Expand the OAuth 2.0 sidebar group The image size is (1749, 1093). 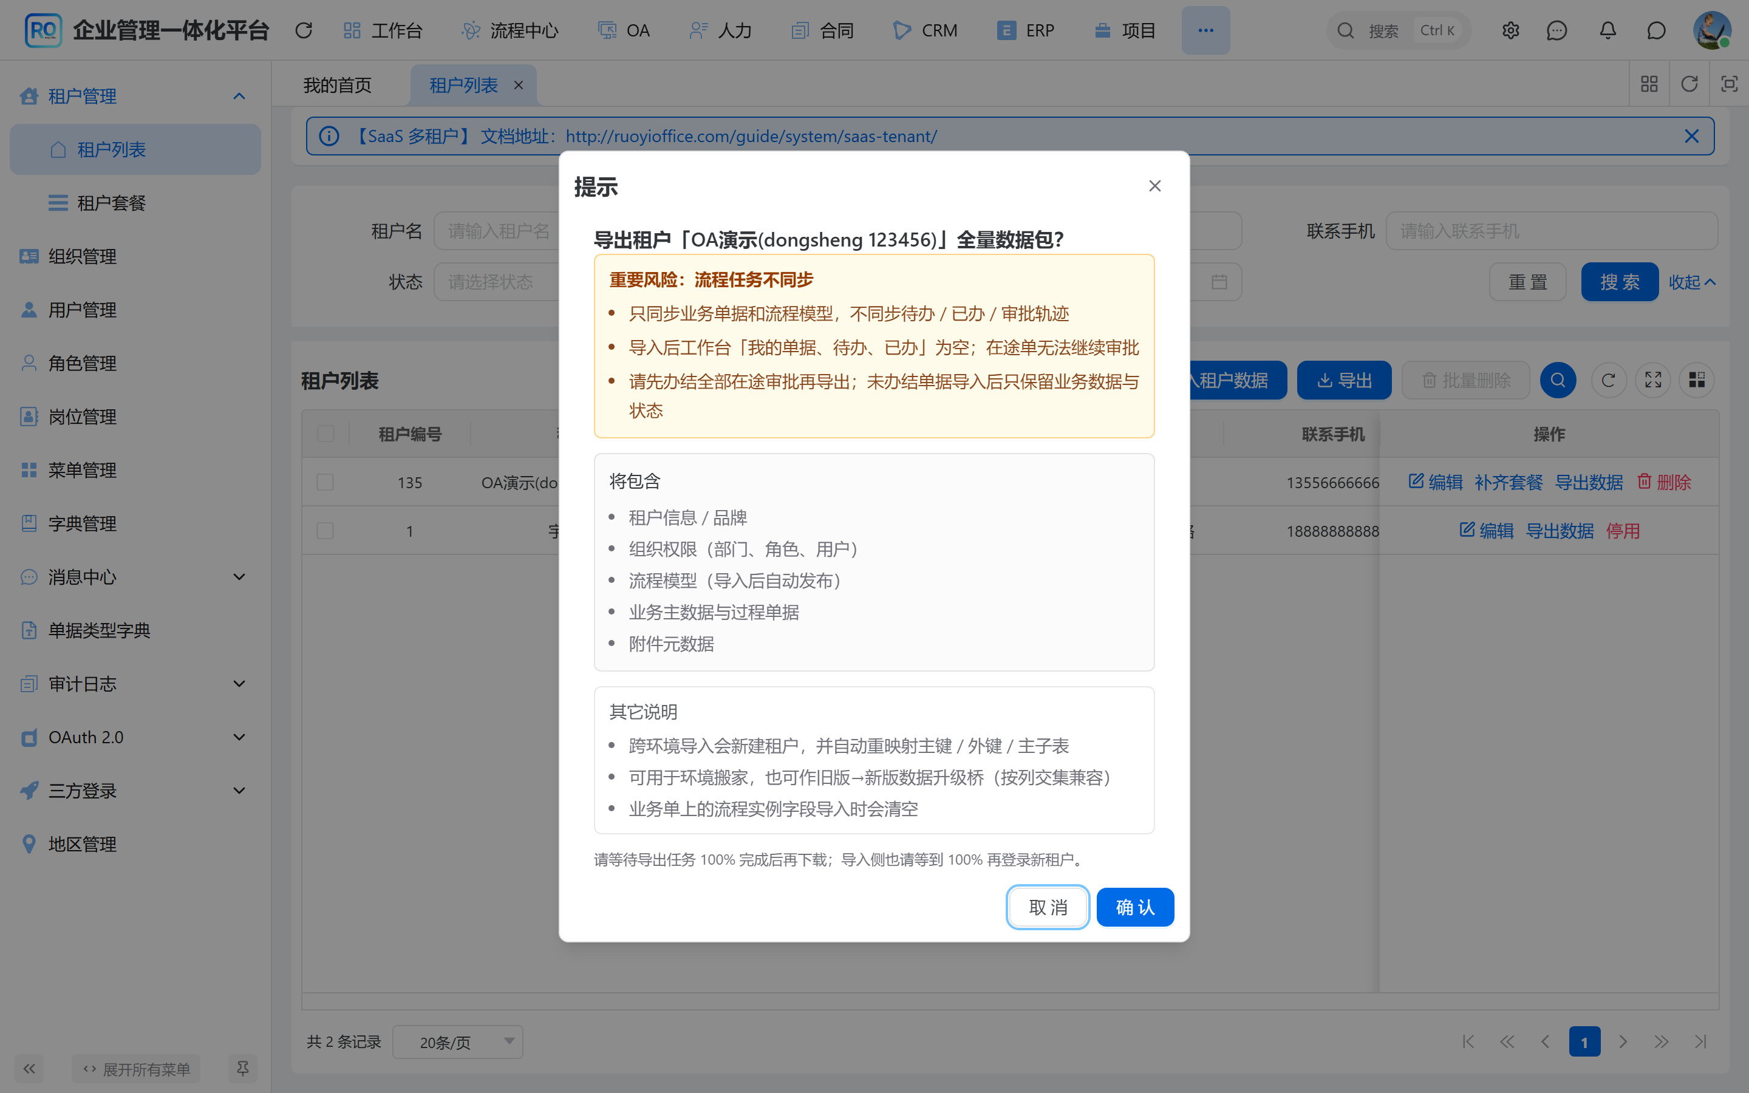point(135,737)
